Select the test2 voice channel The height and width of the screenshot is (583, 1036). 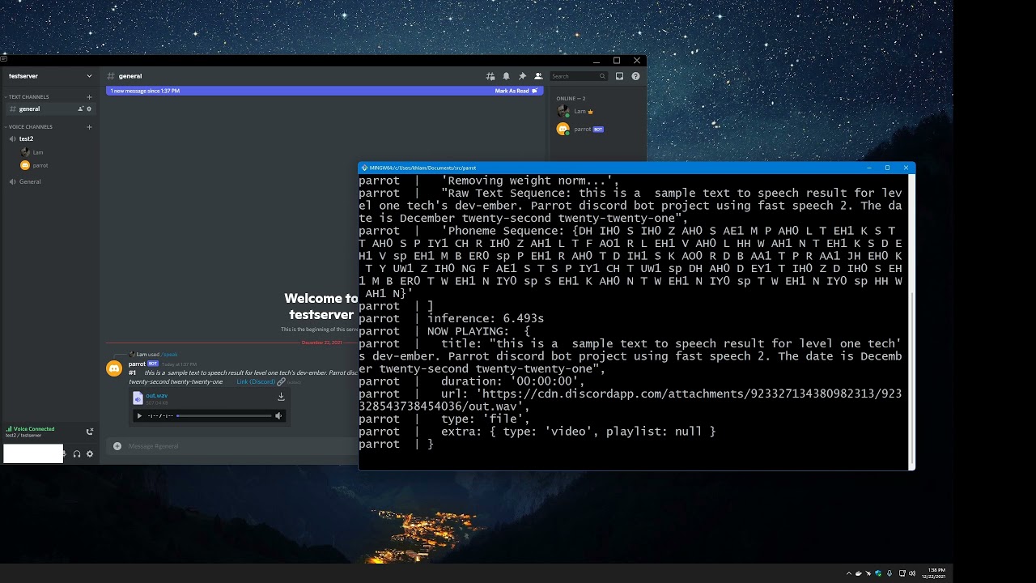(26, 138)
